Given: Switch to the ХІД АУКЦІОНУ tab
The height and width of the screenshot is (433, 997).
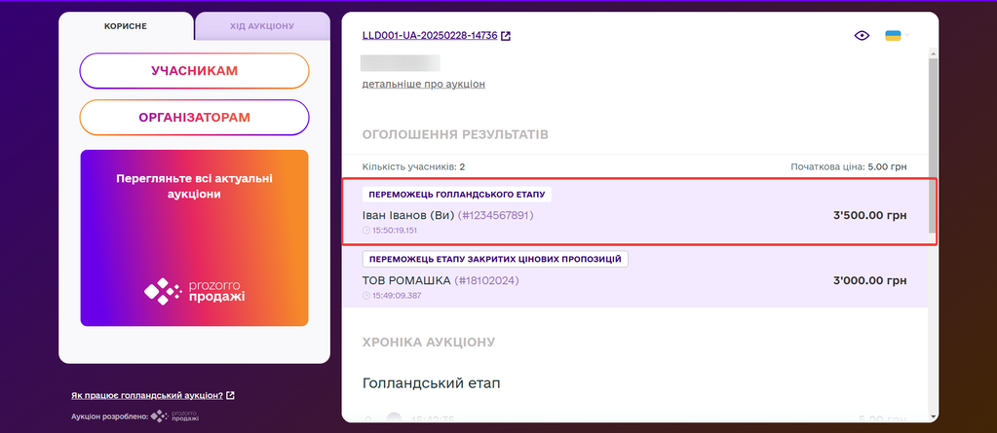Looking at the screenshot, I should [263, 26].
